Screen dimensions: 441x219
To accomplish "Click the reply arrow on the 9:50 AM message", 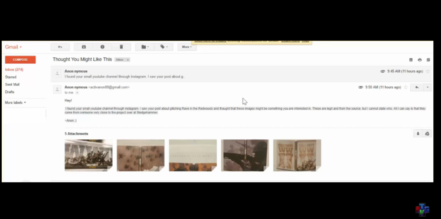I will [x=417, y=87].
